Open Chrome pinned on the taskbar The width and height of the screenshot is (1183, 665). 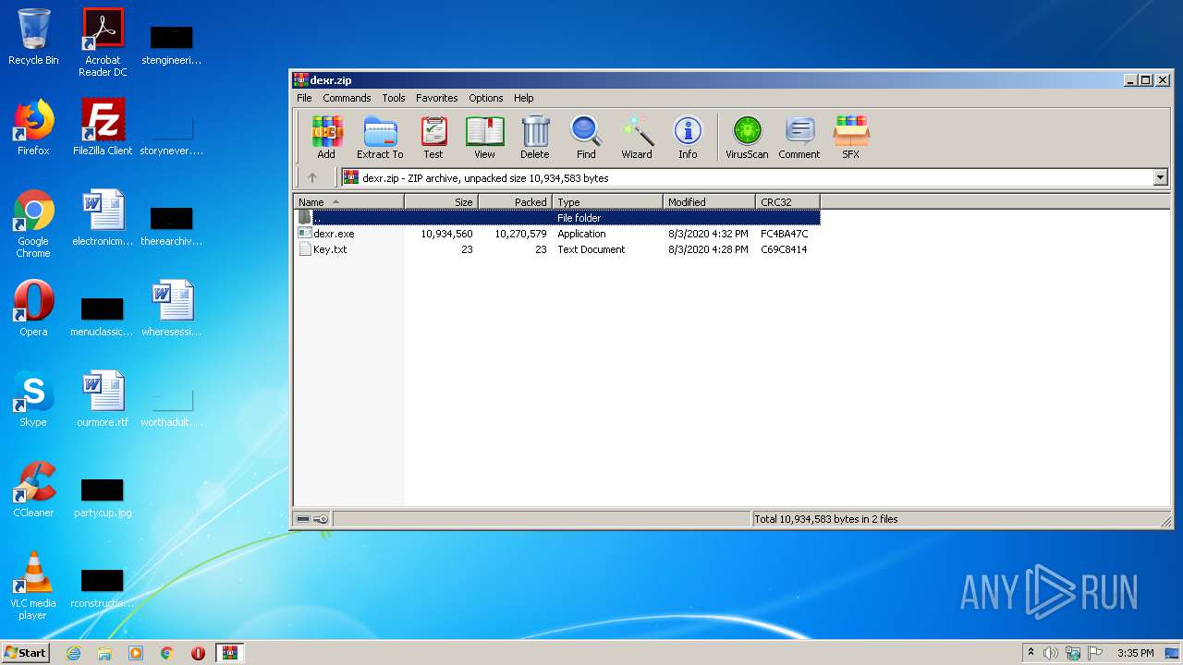pos(167,653)
